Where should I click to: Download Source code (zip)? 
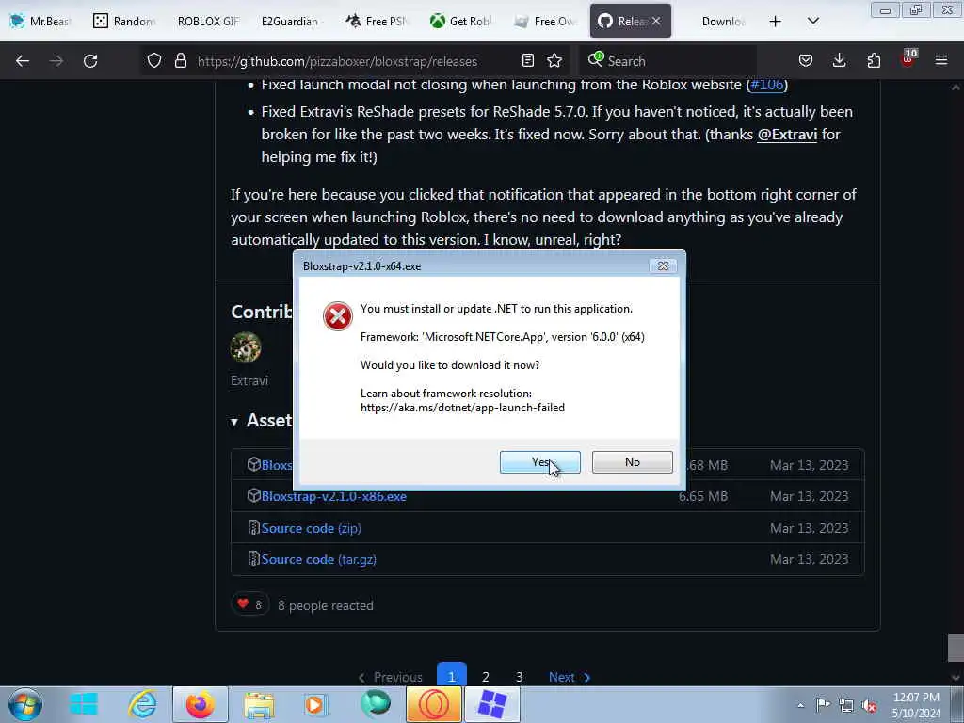pos(311,528)
